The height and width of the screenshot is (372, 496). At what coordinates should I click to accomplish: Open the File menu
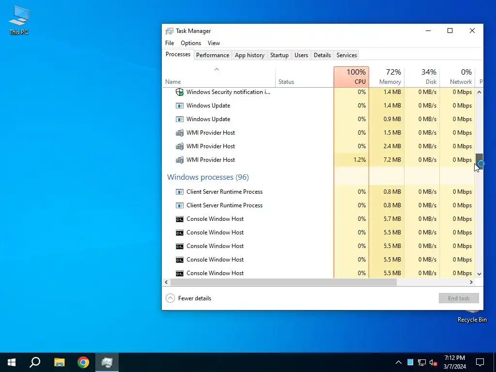(x=170, y=43)
